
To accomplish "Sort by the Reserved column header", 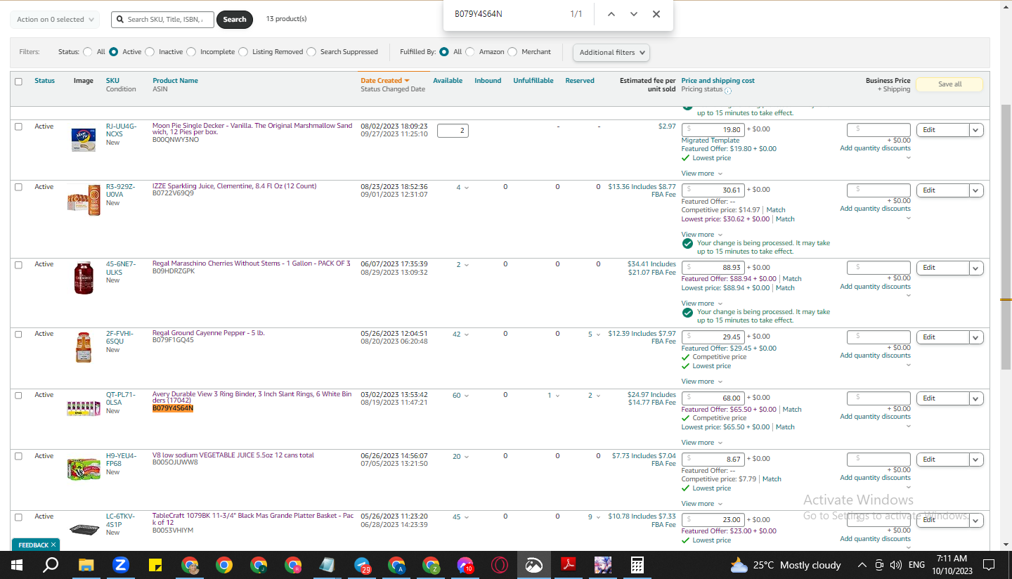I will (580, 81).
